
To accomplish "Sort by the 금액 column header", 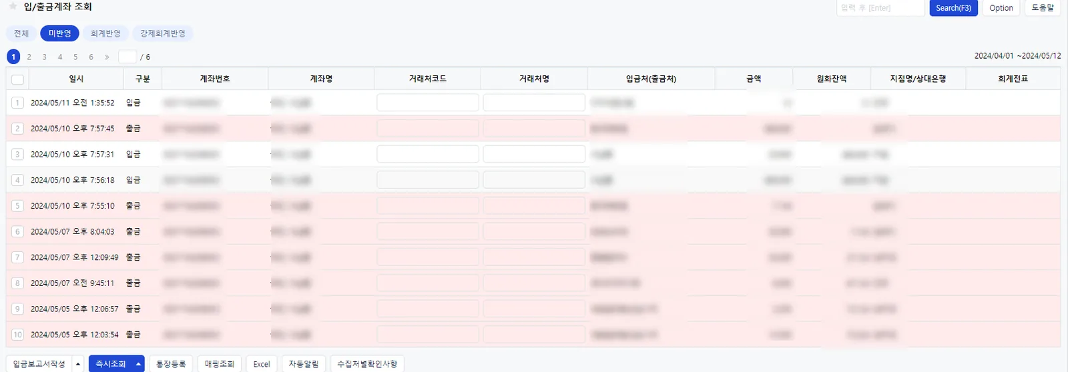I will (x=754, y=79).
